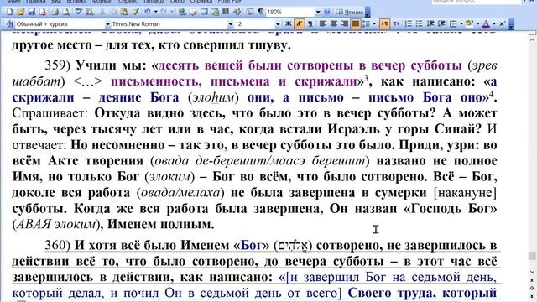
Task: Set right-to-left text direction
Action: pos(396,23)
